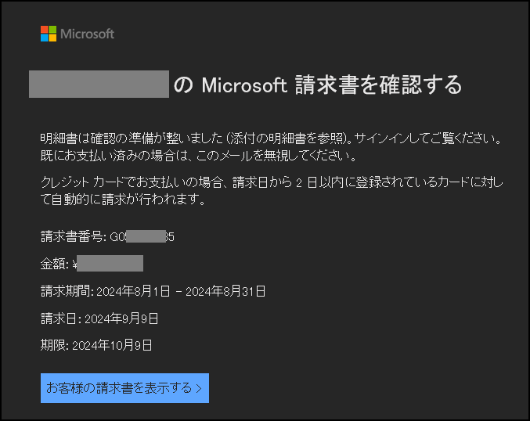Click the chevron arrow on invoice button
The image size is (530, 421).
tap(199, 389)
